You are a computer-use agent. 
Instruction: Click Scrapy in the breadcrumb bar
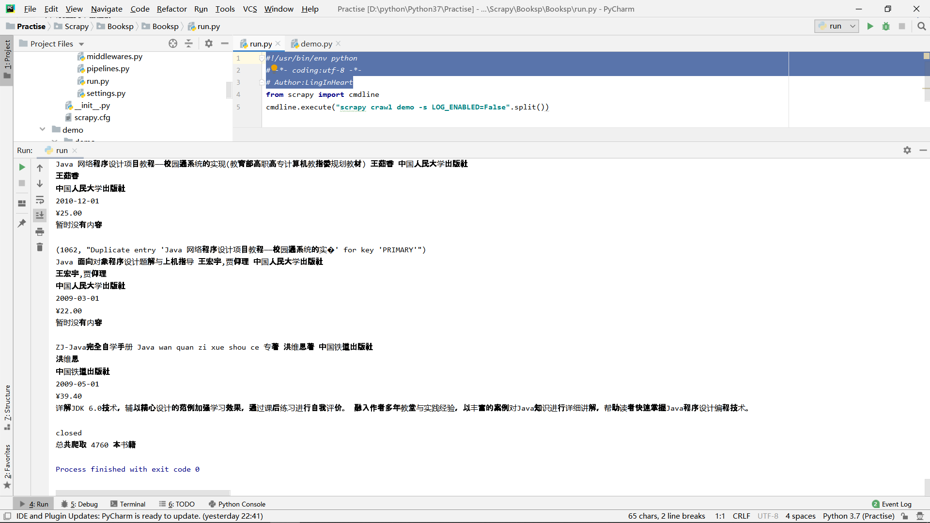tap(72, 26)
